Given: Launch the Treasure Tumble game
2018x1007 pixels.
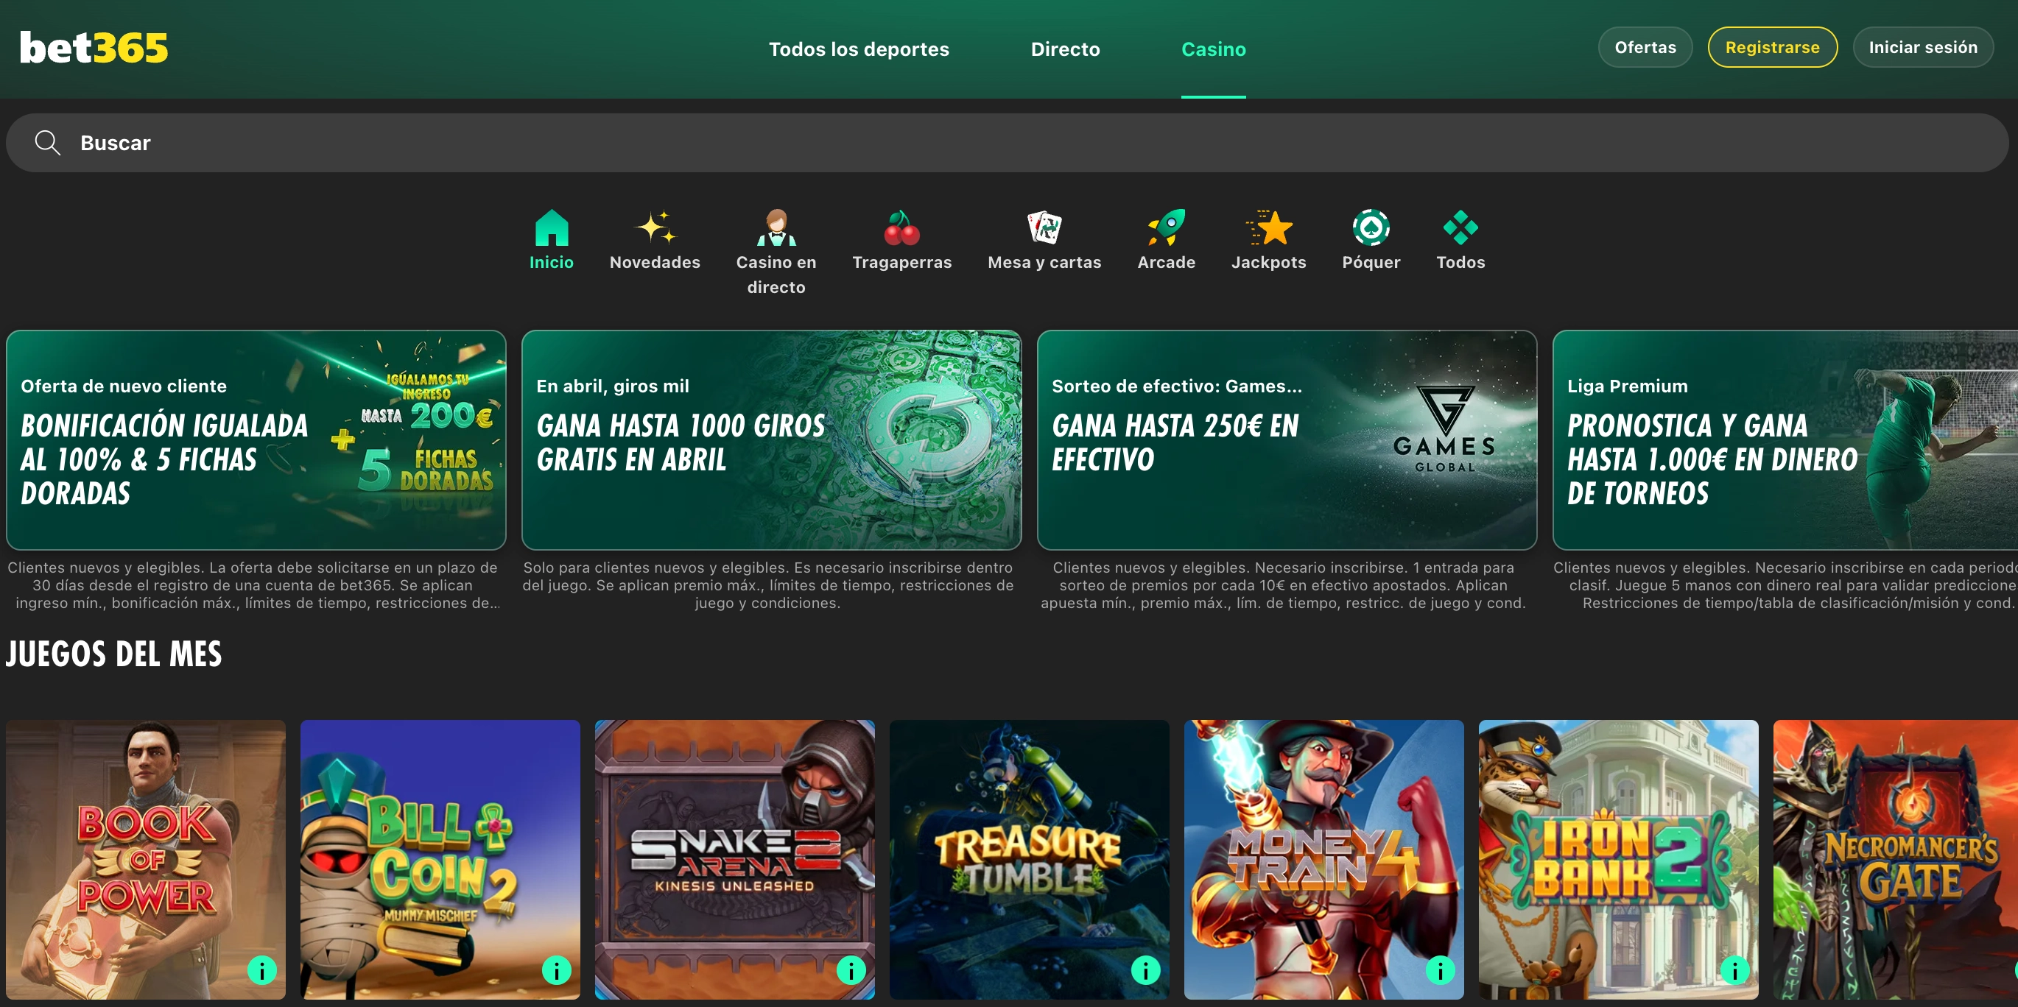Looking at the screenshot, I should tap(1030, 860).
